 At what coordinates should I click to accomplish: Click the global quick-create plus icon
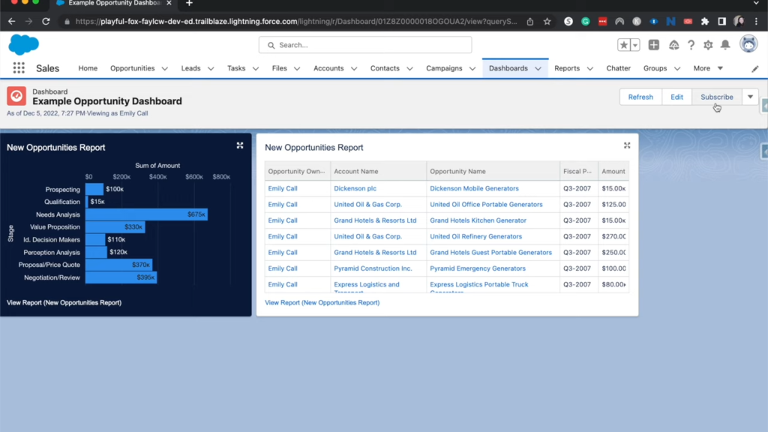653,45
